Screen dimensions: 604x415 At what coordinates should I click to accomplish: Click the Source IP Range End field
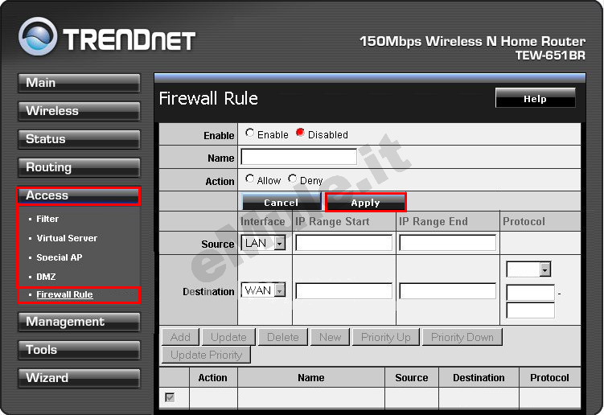tap(448, 243)
